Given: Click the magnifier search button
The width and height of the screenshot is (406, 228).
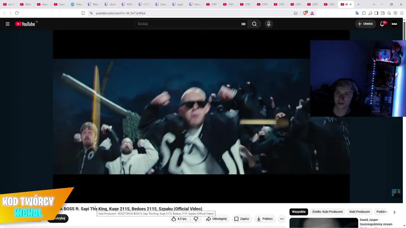Looking at the screenshot, I should (254, 24).
